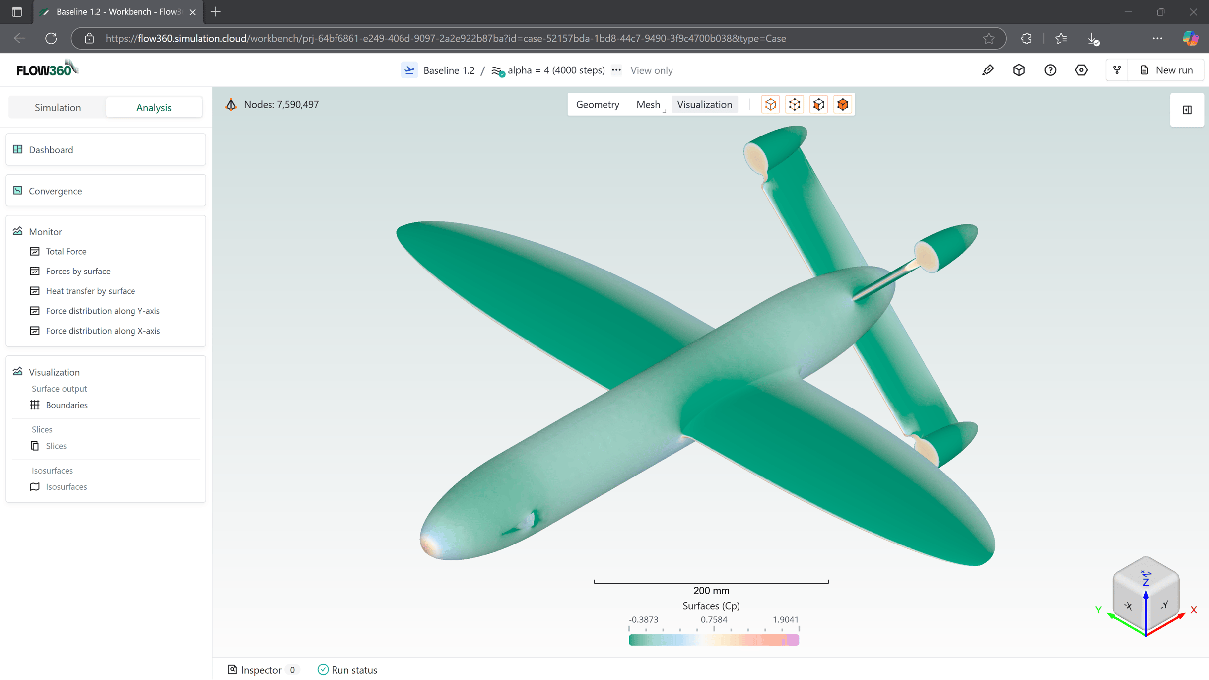This screenshot has width=1209, height=680.
Task: Switch to the Visualization tab
Action: pos(704,104)
